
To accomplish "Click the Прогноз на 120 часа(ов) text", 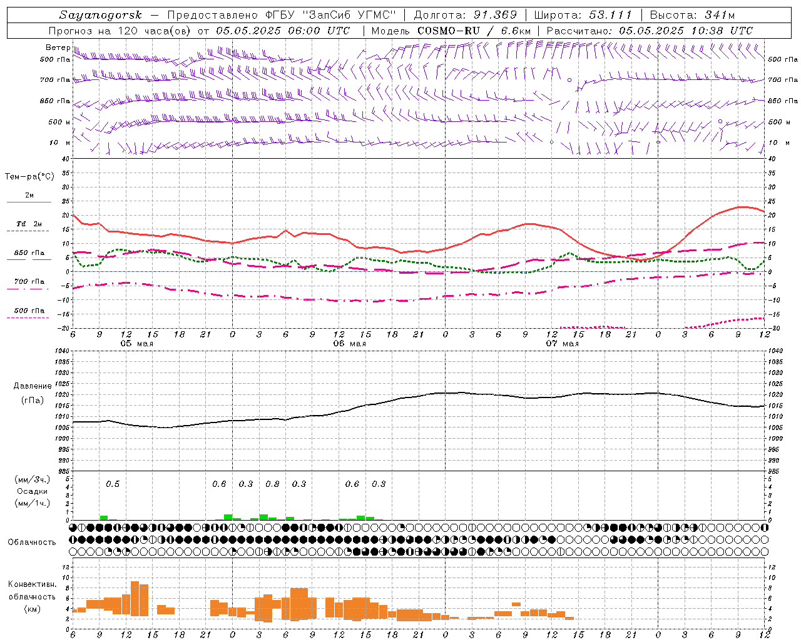I will point(120,31).
